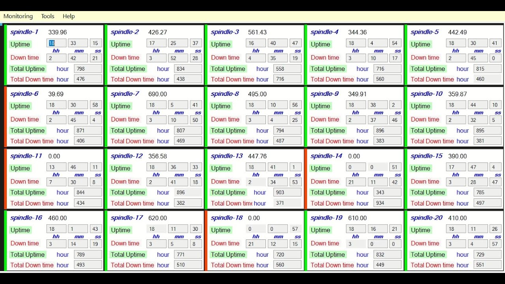Open the Tools menu
This screenshot has width=505, height=284.
click(x=48, y=16)
